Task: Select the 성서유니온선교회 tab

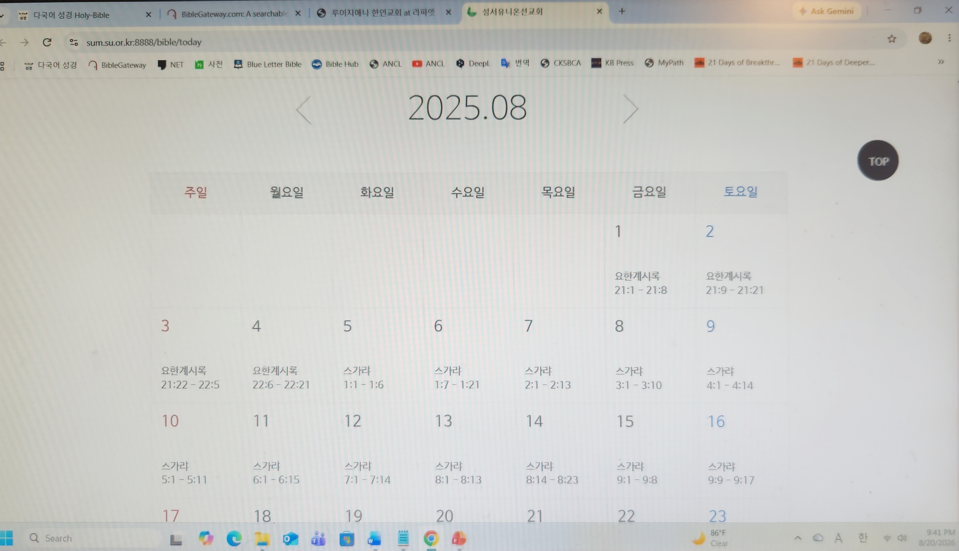Action: 534,12
